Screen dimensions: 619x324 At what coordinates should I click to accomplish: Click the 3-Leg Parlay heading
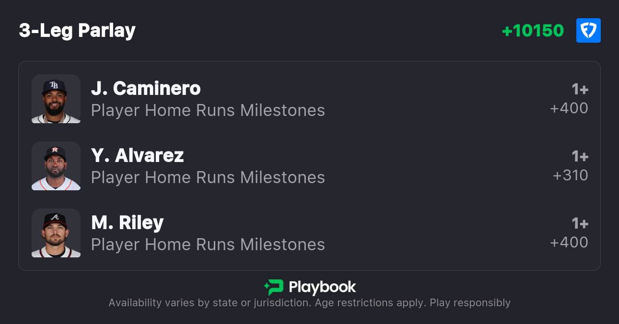pyautogui.click(x=77, y=31)
